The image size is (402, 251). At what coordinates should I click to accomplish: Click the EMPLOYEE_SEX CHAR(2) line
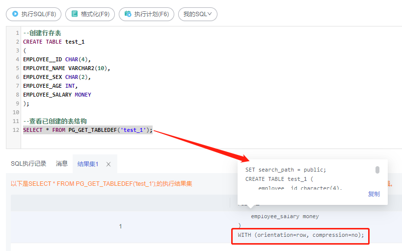(x=57, y=77)
